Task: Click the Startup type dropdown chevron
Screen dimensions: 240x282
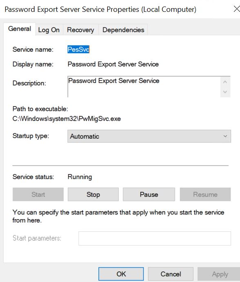Action: [x=225, y=136]
